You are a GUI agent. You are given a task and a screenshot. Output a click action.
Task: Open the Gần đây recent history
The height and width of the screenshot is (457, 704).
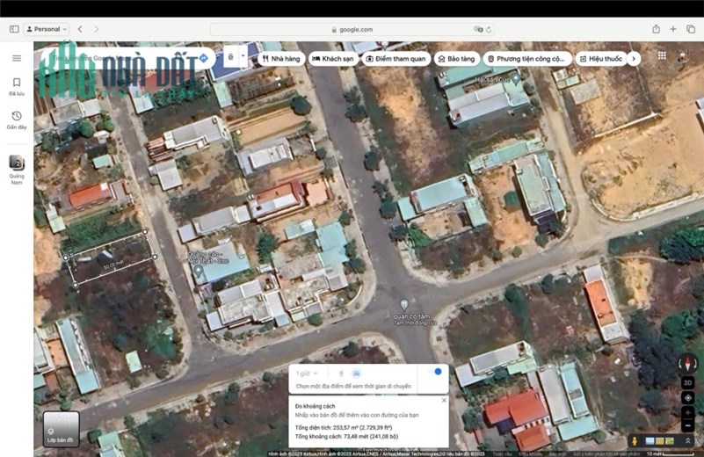coord(17,120)
